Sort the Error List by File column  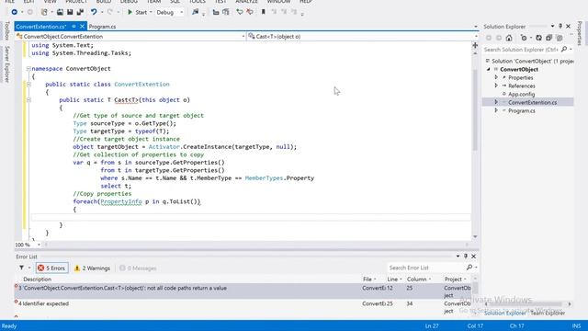click(369, 279)
